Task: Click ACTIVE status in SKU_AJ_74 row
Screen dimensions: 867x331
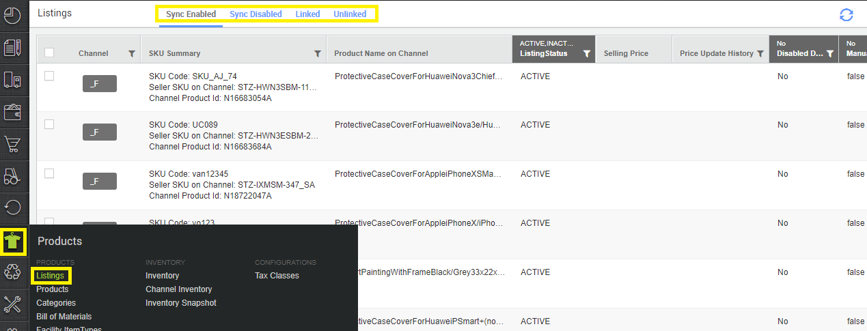Action: 535,76
